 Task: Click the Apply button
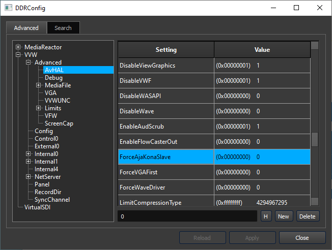252,238
